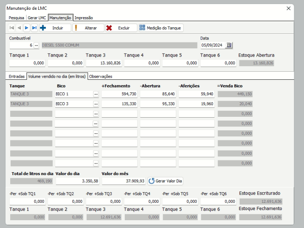Open the calendar picker for Data field
Image resolution: width=304 pixels, height=228 pixels.
(x=229, y=45)
